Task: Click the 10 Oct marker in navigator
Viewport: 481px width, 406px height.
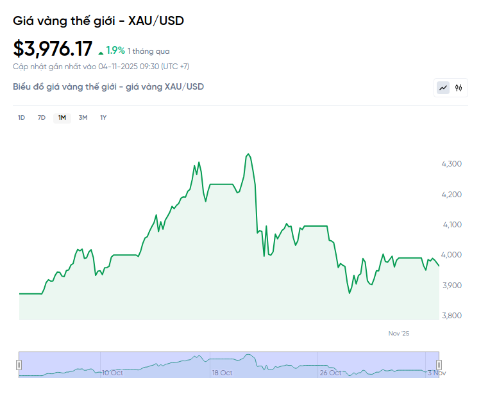Action: 112,373
